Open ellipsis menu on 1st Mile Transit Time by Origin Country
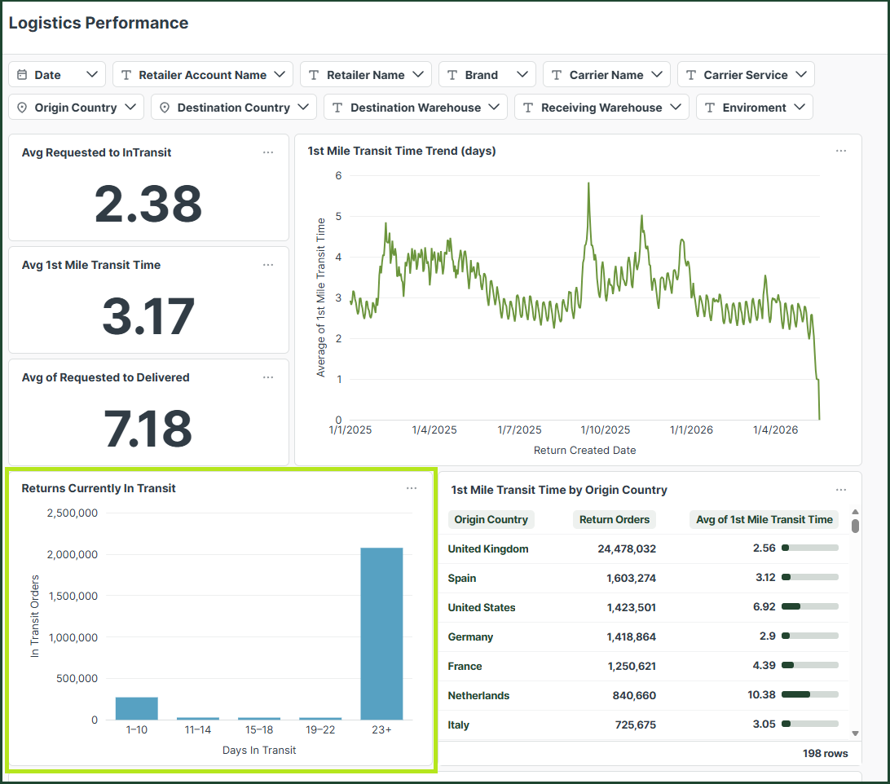This screenshot has height=784, width=890. tap(840, 489)
